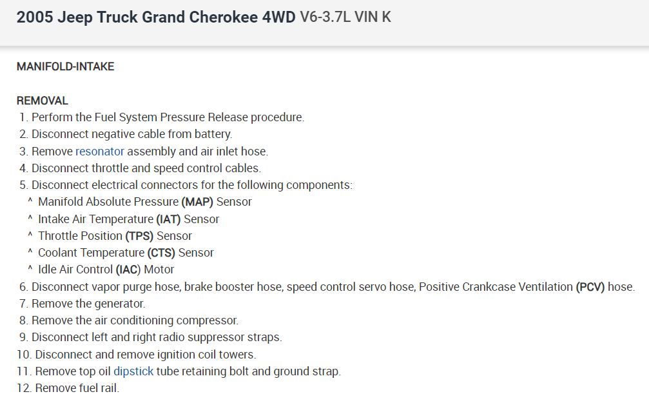The height and width of the screenshot is (403, 649).
Task: Click the Remove the generator step
Action: tap(88, 304)
